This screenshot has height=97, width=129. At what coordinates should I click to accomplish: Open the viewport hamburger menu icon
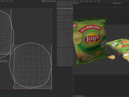pyautogui.click(x=74, y=1)
